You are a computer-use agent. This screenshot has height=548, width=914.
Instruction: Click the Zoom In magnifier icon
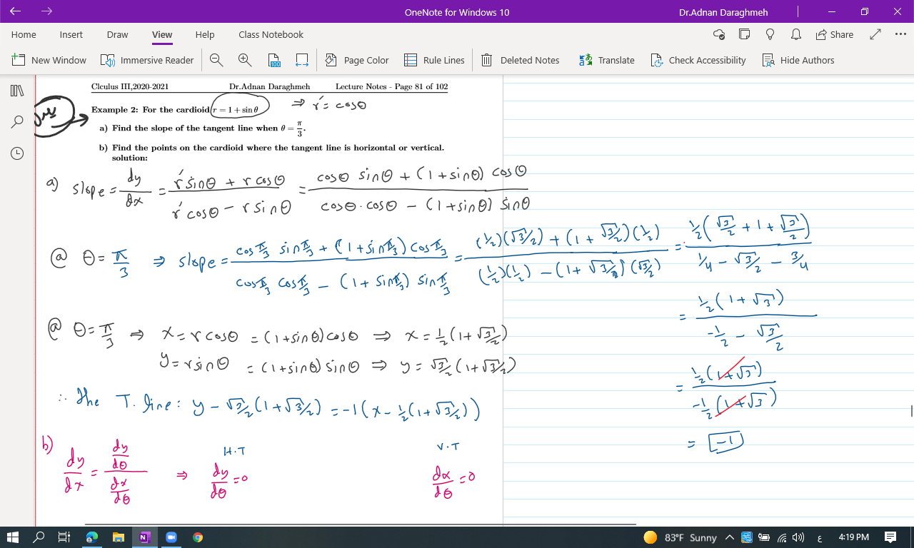245,60
